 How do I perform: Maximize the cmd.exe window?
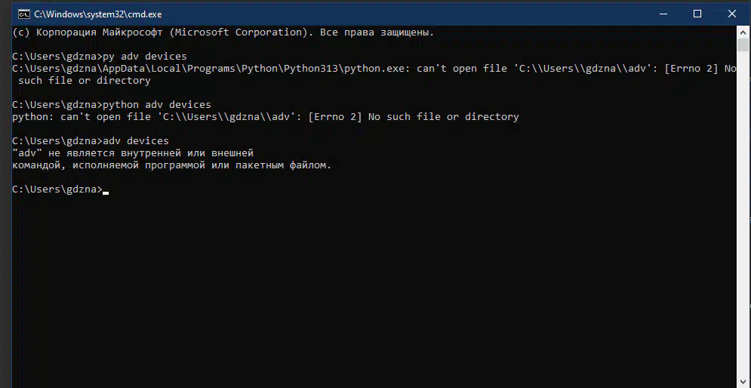697,14
